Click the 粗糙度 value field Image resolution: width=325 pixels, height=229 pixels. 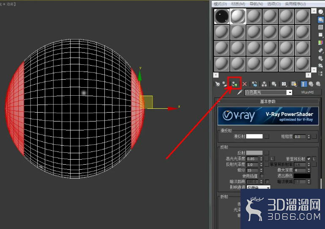coord(300,137)
